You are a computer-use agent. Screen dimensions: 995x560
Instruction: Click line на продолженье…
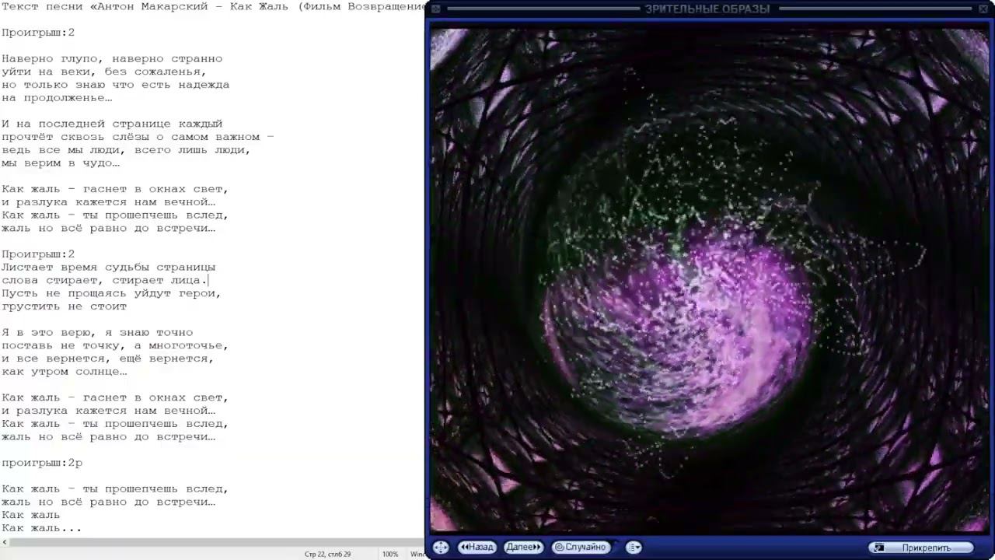pyautogui.click(x=57, y=98)
